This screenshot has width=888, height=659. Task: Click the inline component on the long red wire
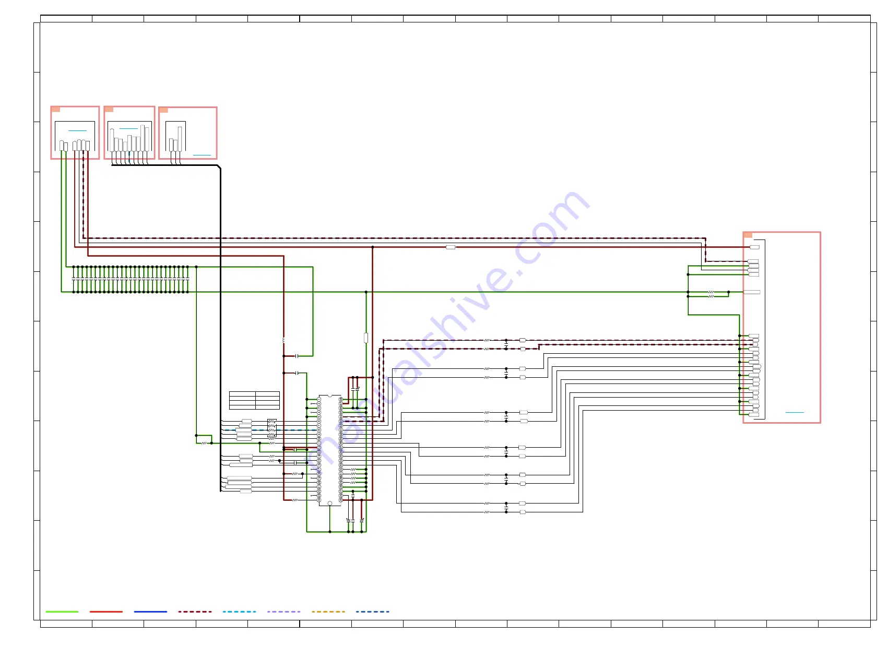coord(451,247)
